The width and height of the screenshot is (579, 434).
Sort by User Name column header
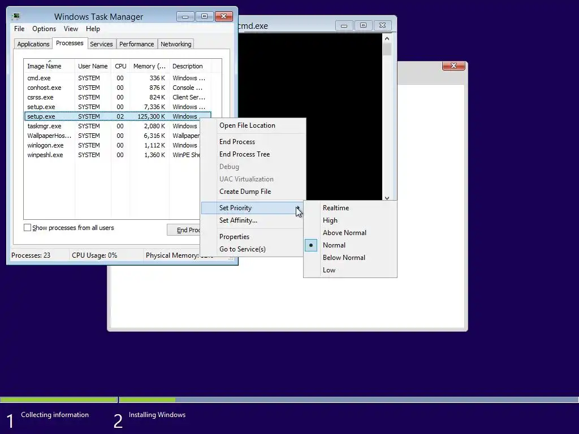93,66
